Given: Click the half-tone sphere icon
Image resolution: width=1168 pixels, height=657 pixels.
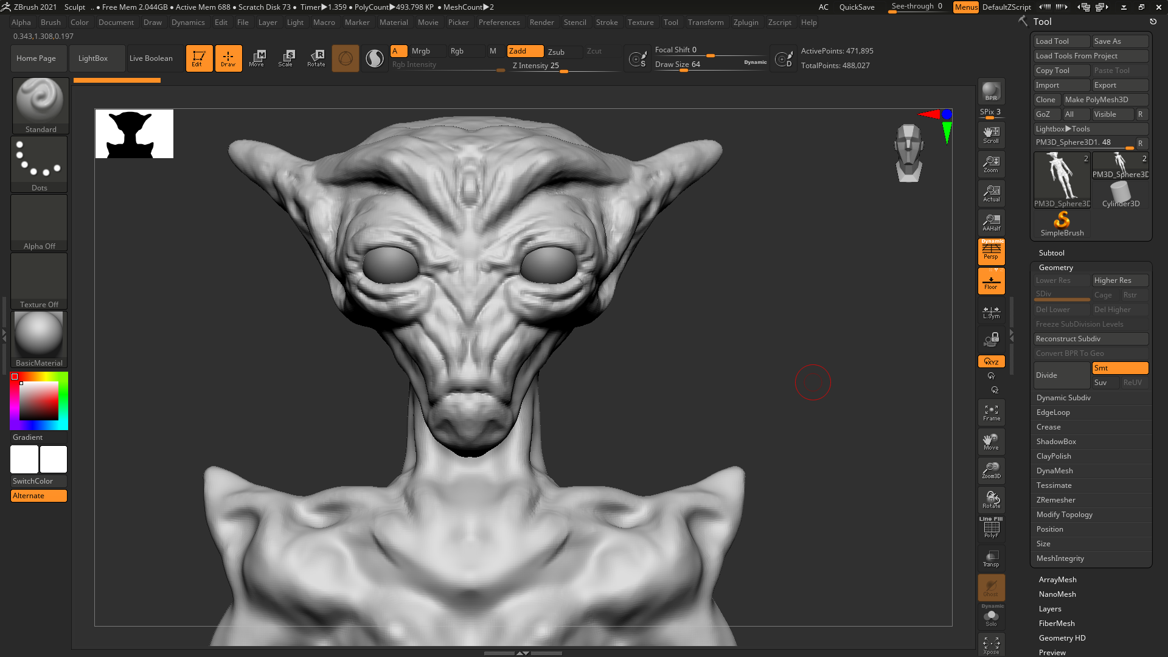Looking at the screenshot, I should [375, 58].
